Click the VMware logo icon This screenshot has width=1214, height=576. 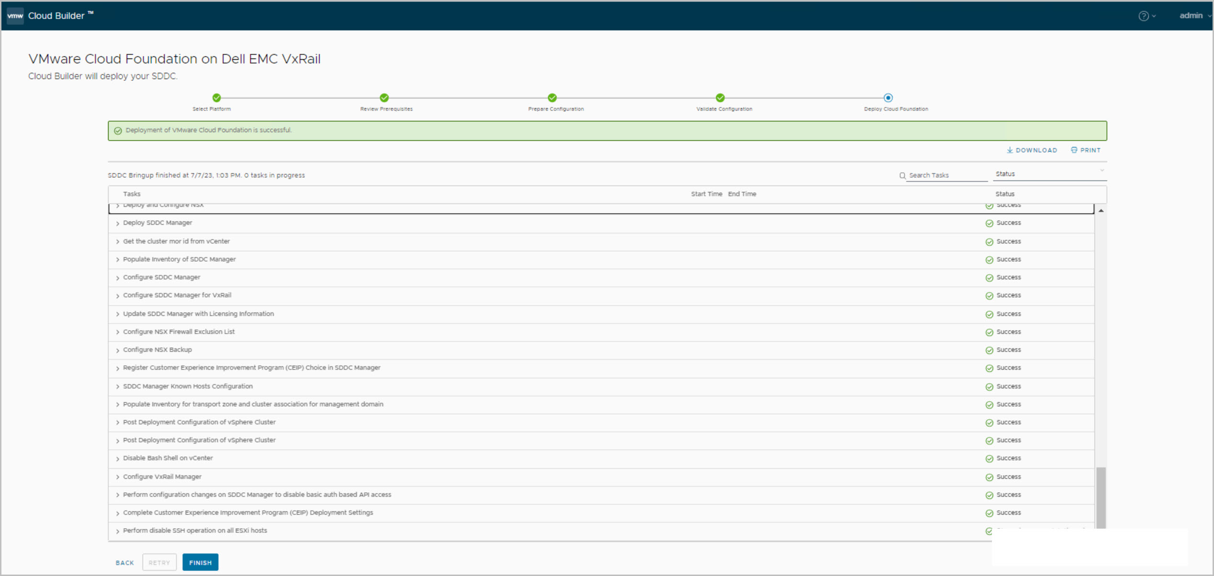tap(15, 16)
